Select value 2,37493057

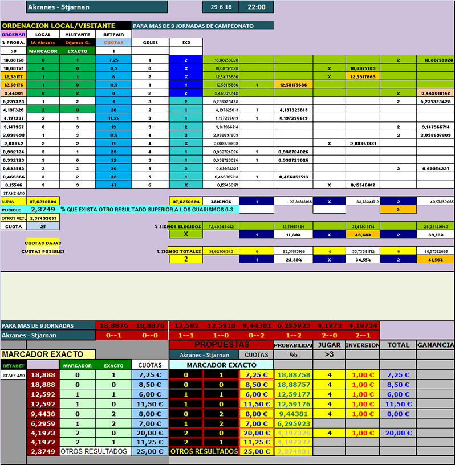43,218
